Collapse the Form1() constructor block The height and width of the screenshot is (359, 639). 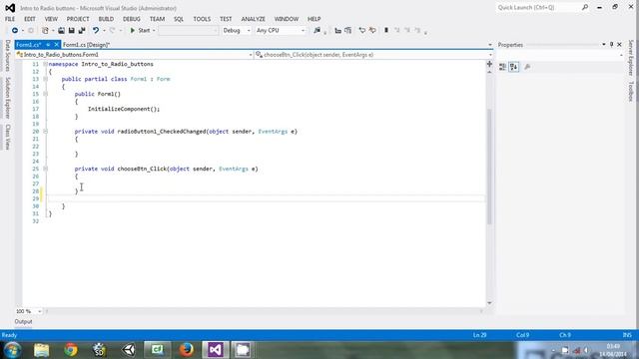tap(45, 94)
